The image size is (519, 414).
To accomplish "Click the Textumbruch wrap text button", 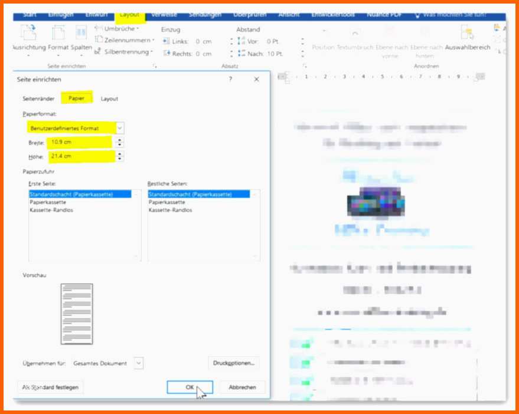I will (x=355, y=40).
